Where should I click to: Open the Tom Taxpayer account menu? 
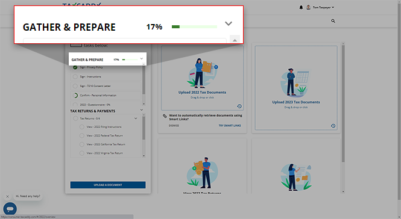[x=323, y=7]
